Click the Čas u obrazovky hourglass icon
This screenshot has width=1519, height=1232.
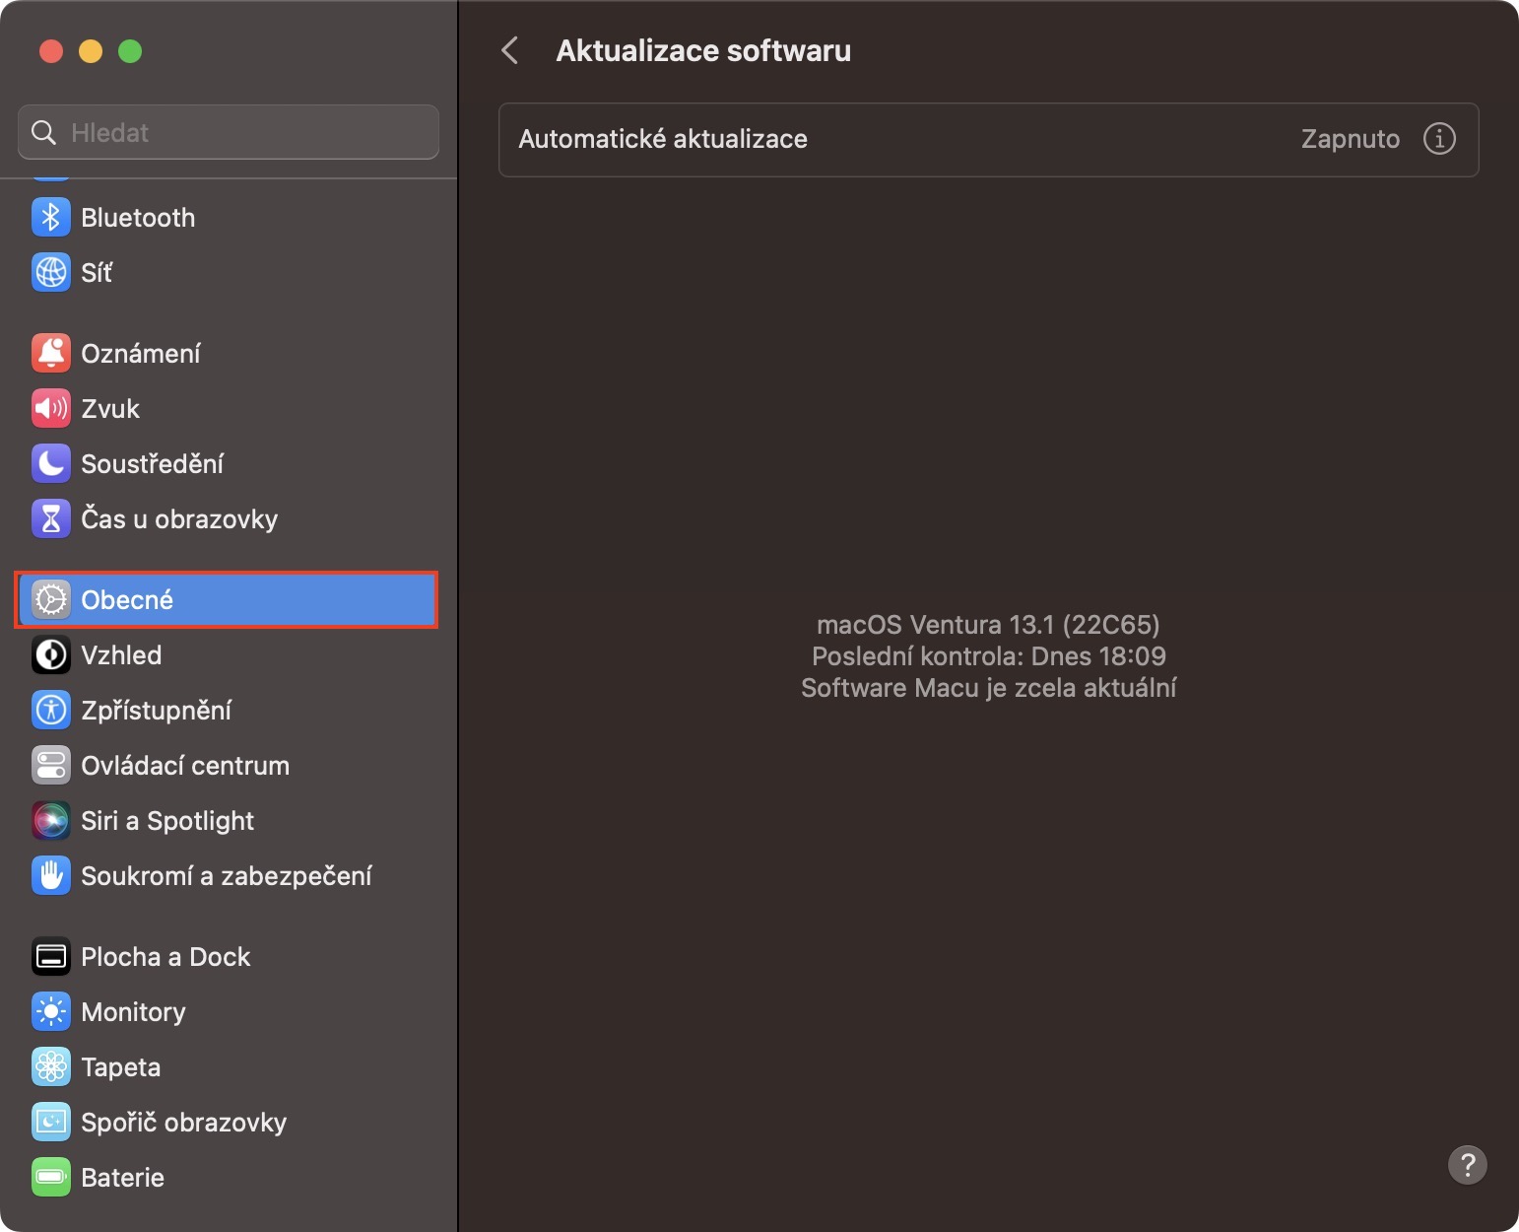point(51,519)
